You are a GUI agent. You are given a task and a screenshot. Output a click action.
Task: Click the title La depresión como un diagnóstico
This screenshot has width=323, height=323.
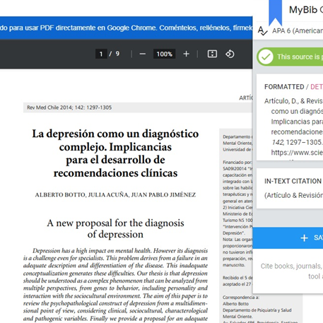[x=115, y=153]
